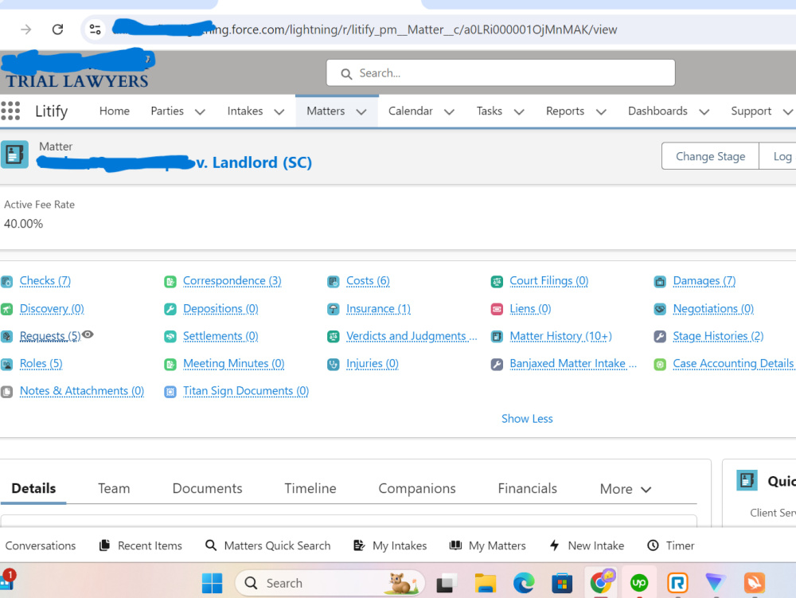The height and width of the screenshot is (598, 796).
Task: Switch to the Documents tab
Action: (207, 488)
